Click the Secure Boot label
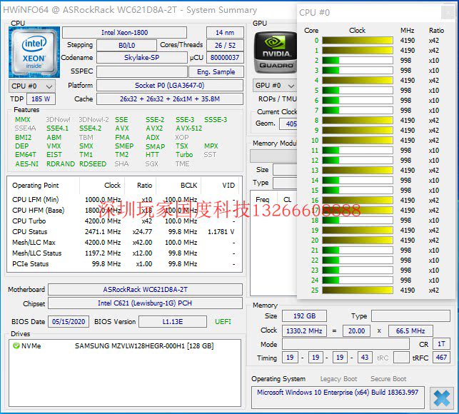The width and height of the screenshot is (459, 414). point(388,379)
